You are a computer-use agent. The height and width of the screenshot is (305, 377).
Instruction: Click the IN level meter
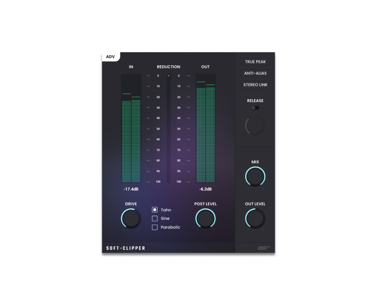point(131,128)
